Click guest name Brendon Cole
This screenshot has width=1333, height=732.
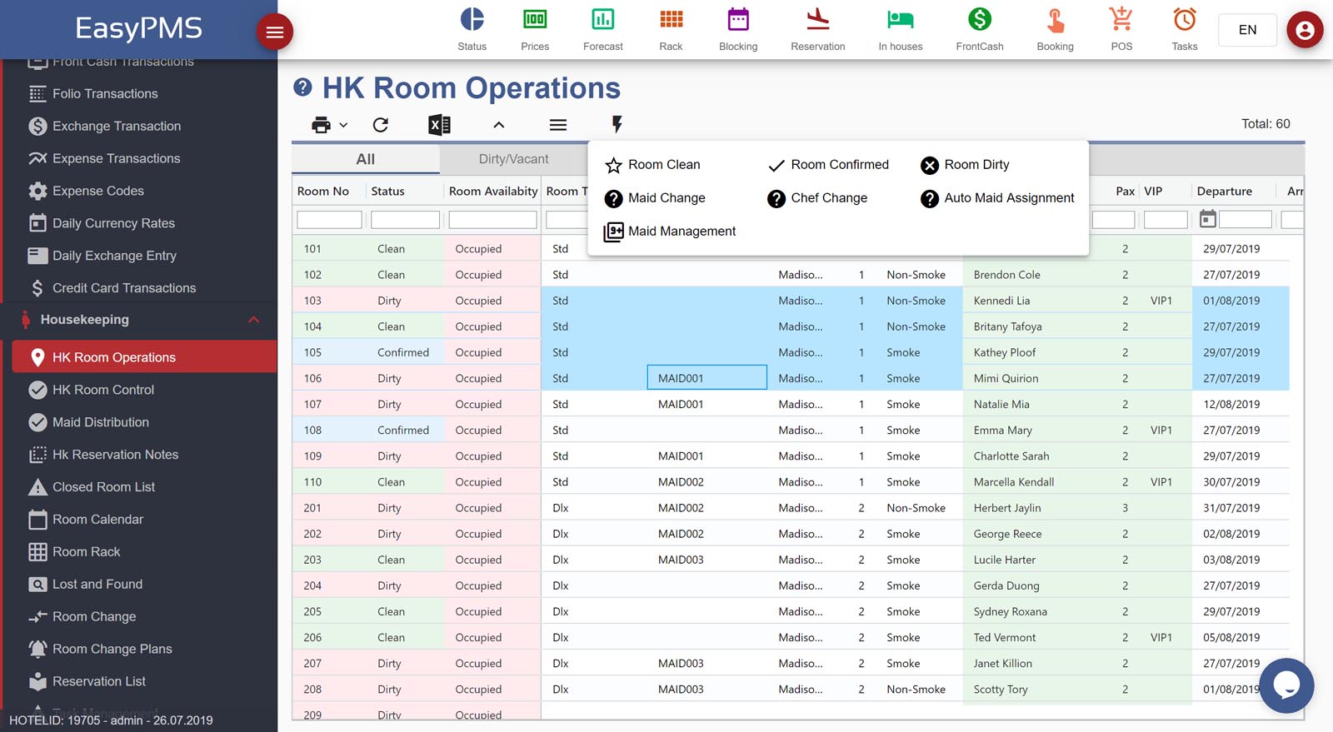[x=1006, y=275]
